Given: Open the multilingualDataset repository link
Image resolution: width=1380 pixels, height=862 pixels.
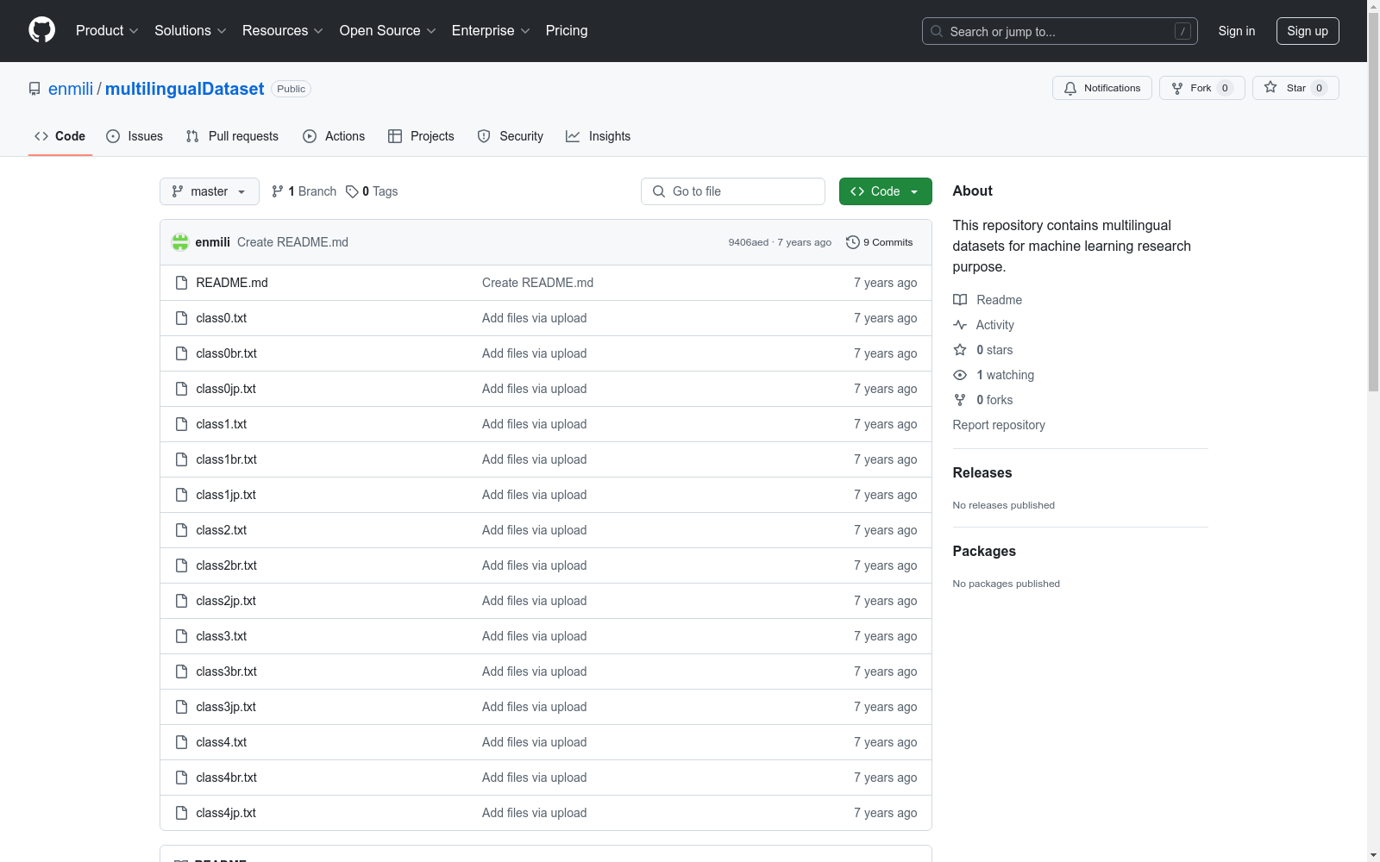Looking at the screenshot, I should [185, 89].
